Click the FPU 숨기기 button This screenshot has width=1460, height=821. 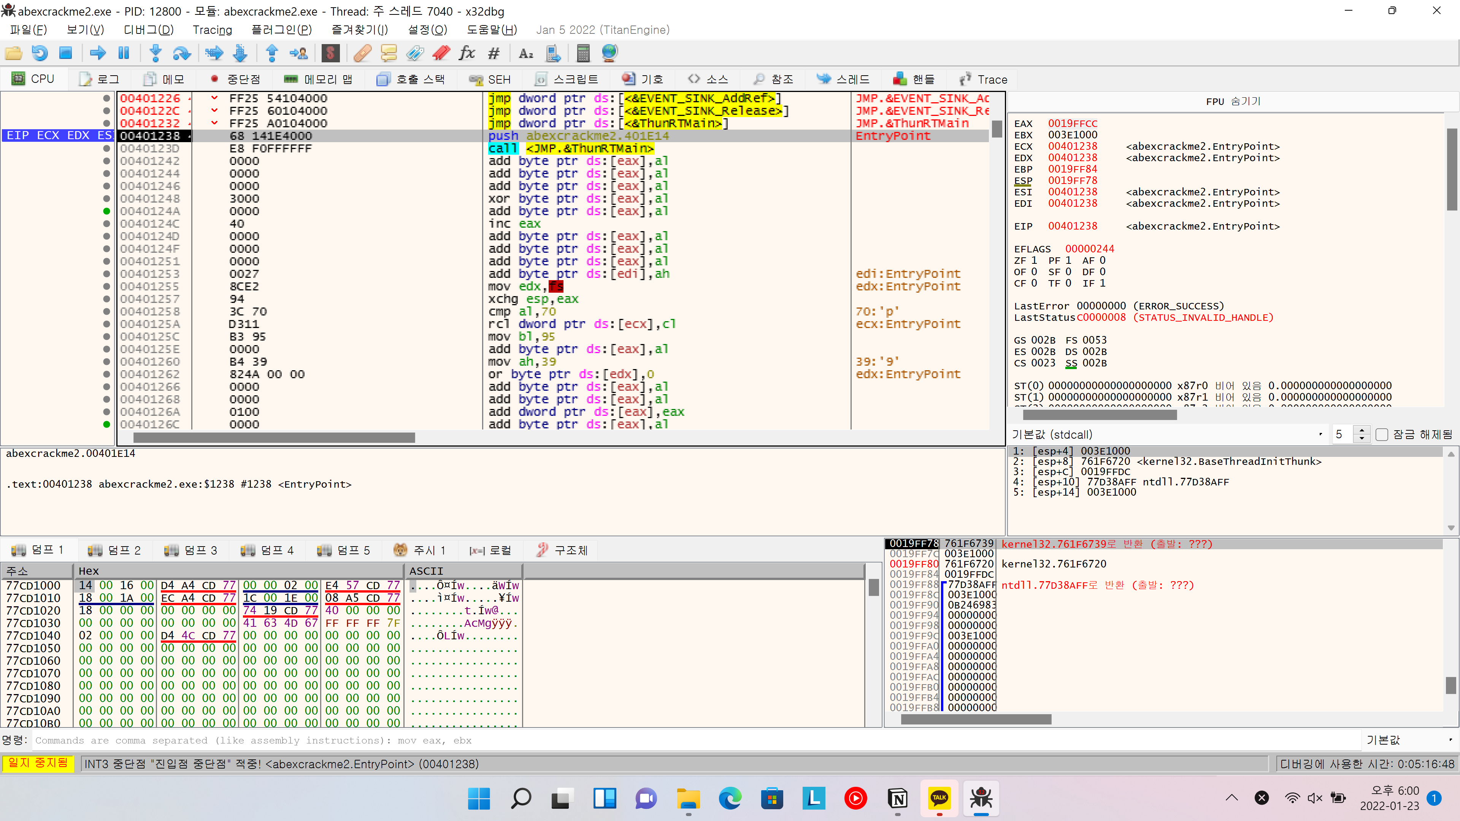click(x=1232, y=101)
